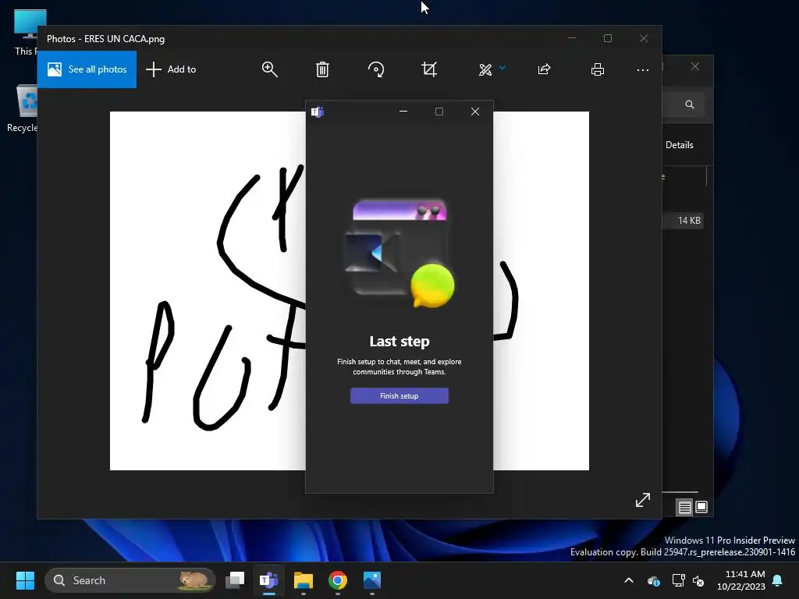This screenshot has width=799, height=599.
Task: Open Task View from taskbar
Action: pyautogui.click(x=235, y=580)
